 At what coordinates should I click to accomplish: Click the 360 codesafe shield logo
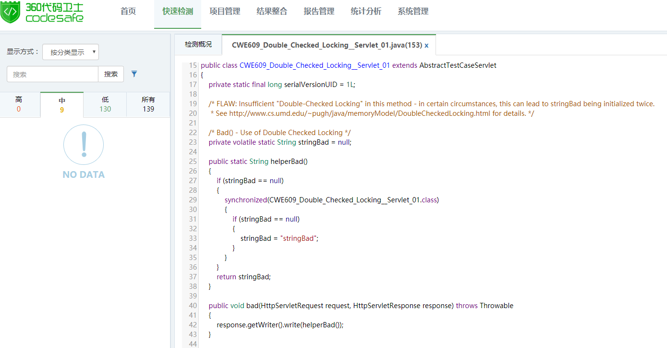coord(10,12)
